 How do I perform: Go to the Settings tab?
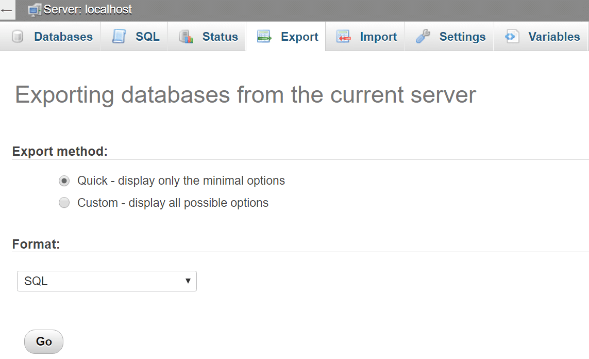462,37
